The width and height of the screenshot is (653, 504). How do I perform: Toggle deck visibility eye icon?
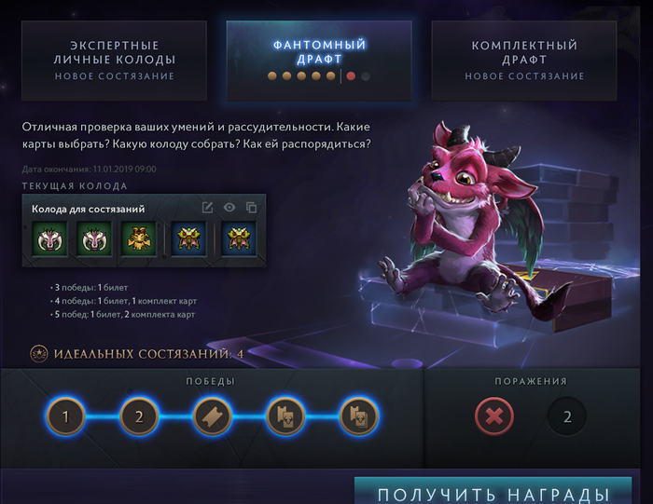tap(229, 207)
